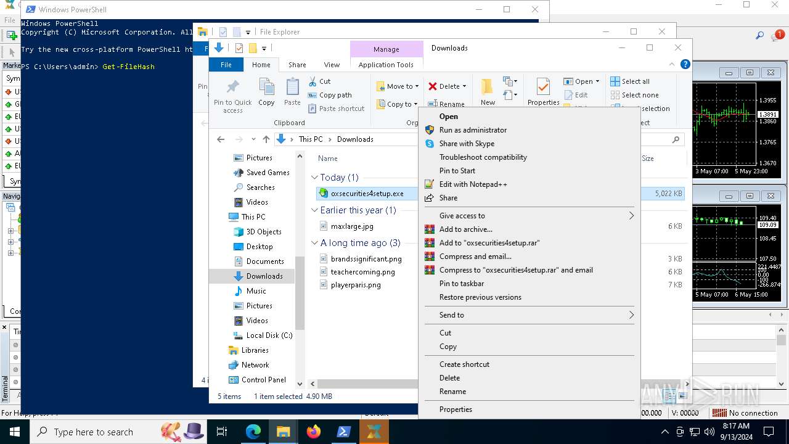Open Control Panel in the navigation pane
The height and width of the screenshot is (444, 789).
(x=264, y=380)
